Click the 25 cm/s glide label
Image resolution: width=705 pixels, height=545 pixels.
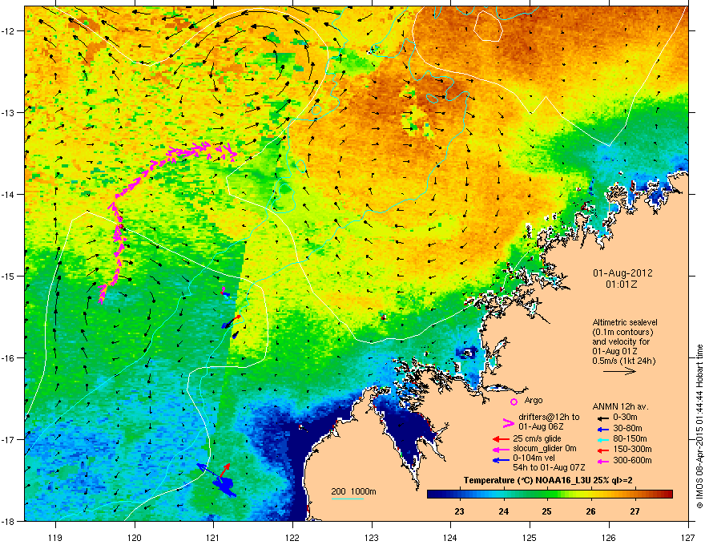pos(537,438)
